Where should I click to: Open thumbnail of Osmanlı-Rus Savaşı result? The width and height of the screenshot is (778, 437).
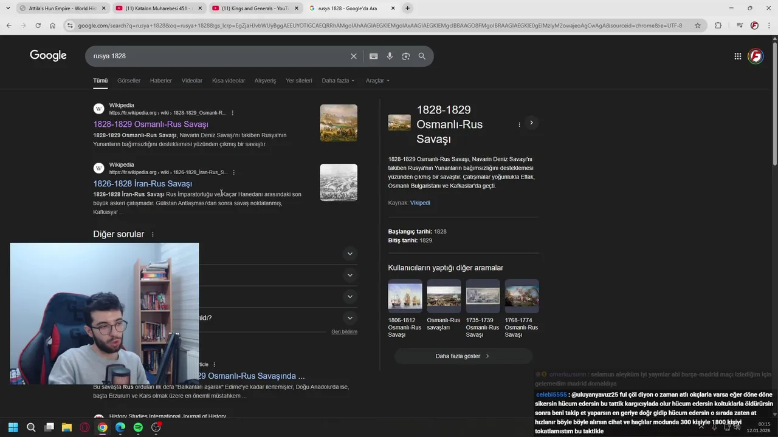pyautogui.click(x=339, y=123)
